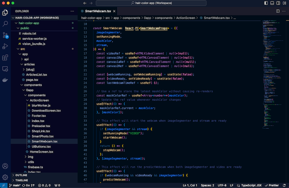Image resolution: width=289 pixels, height=188 pixels.
Task: Toggle the secondary side bar layout button
Action: (278, 3)
